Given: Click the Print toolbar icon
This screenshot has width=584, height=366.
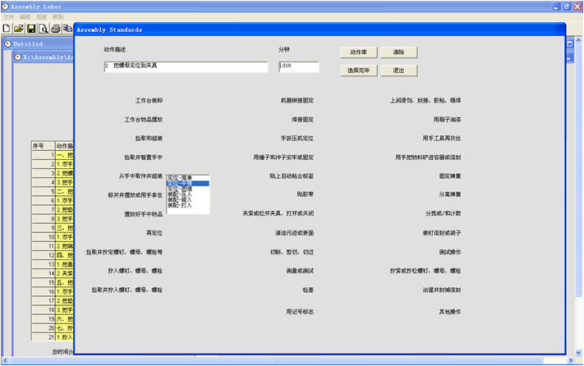Looking at the screenshot, I should (x=56, y=29).
